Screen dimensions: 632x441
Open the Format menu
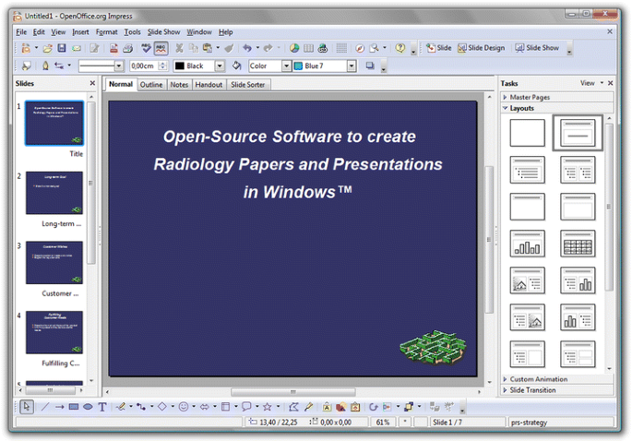[106, 32]
